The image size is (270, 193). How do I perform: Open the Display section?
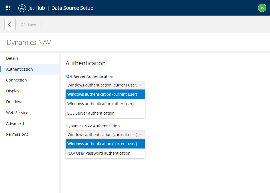click(30, 91)
